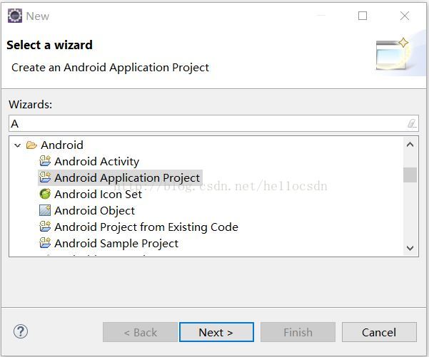The width and height of the screenshot is (429, 357).
Task: Select Android Sample Project entry
Action: pos(116,243)
